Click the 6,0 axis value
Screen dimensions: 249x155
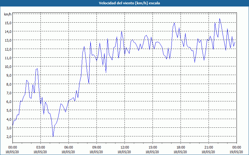click(9, 102)
